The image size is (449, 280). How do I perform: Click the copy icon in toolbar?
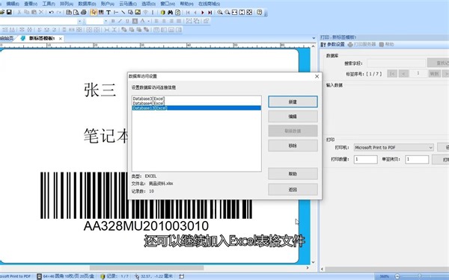coord(26,12)
